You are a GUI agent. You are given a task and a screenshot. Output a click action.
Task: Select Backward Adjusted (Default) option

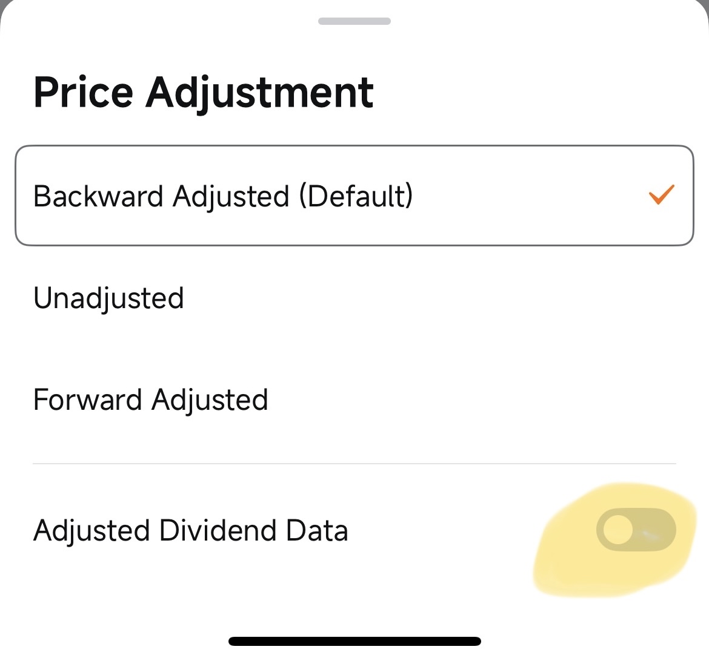pos(354,196)
